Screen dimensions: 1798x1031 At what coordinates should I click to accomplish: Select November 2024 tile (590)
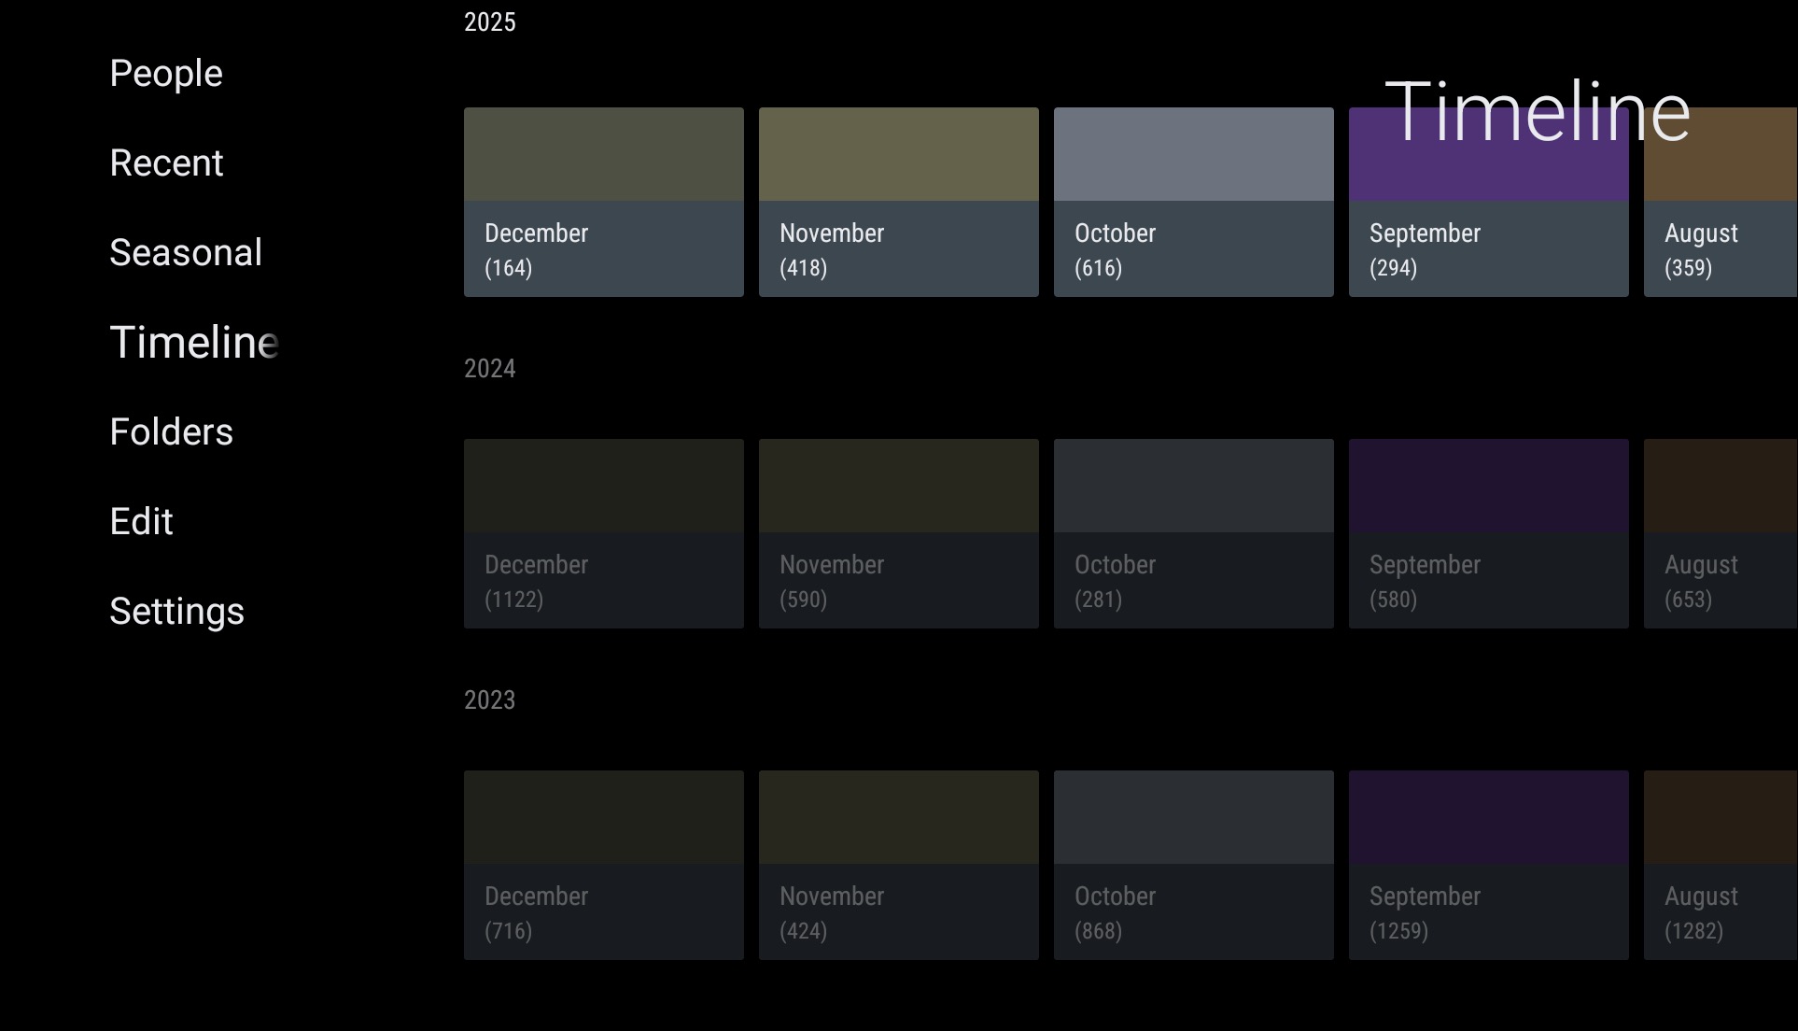pyautogui.click(x=898, y=534)
